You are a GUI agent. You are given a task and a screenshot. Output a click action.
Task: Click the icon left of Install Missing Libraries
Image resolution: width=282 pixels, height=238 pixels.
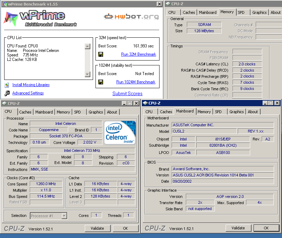point(7,85)
